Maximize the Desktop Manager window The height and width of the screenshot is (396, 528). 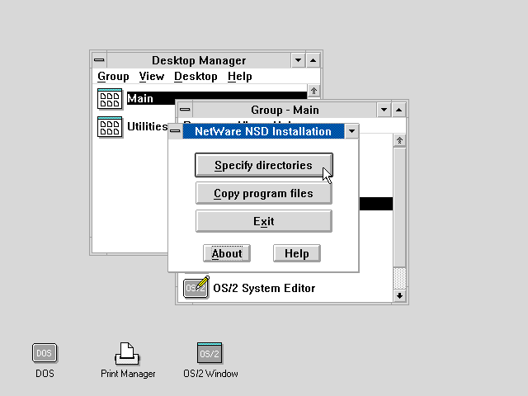(x=313, y=60)
